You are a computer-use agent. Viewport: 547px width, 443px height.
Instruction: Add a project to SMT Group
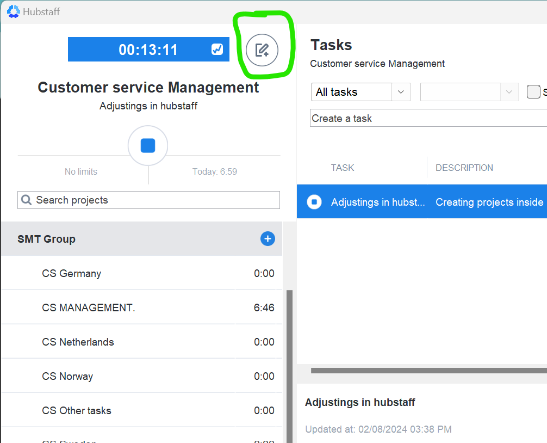268,238
